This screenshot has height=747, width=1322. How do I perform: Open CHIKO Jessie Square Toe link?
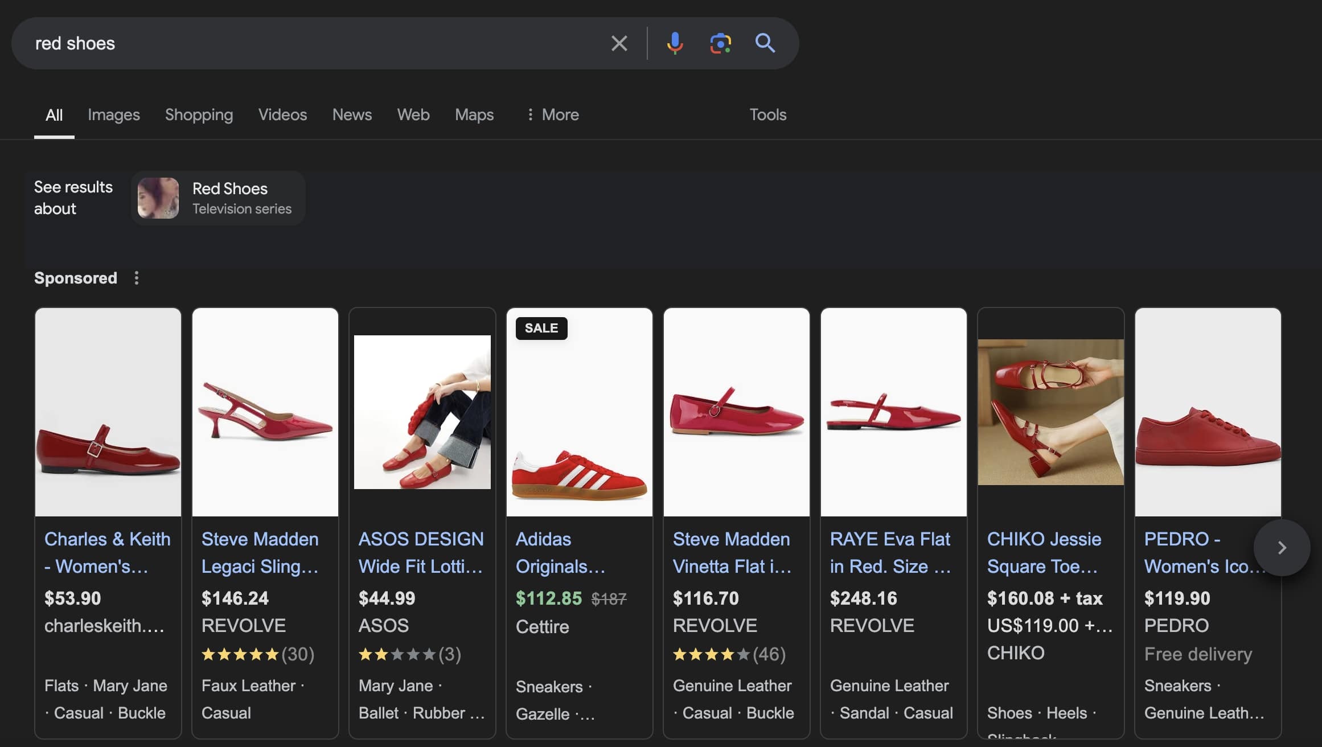[x=1044, y=552]
